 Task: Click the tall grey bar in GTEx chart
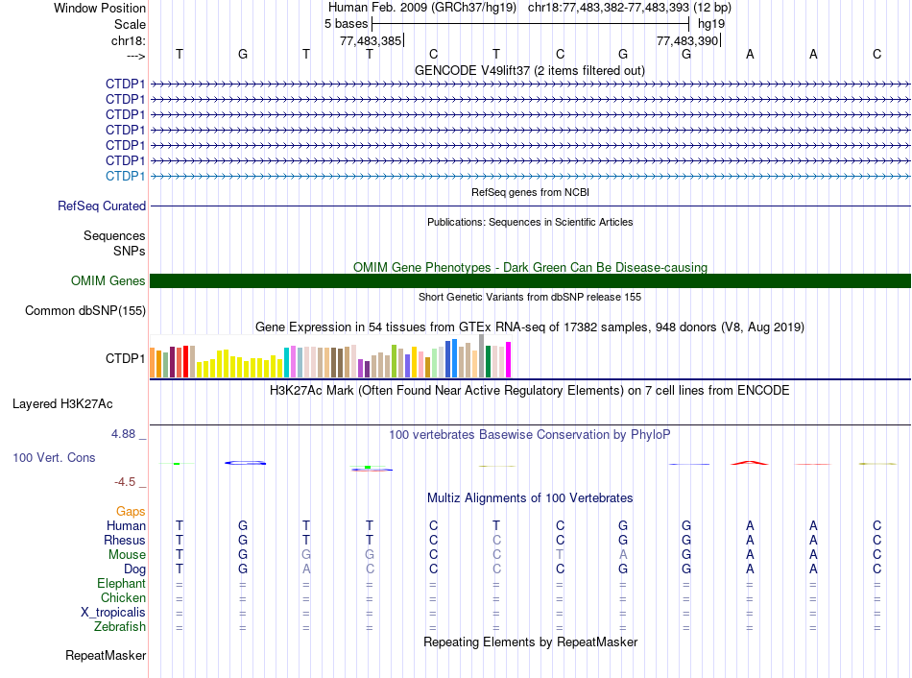click(x=481, y=356)
